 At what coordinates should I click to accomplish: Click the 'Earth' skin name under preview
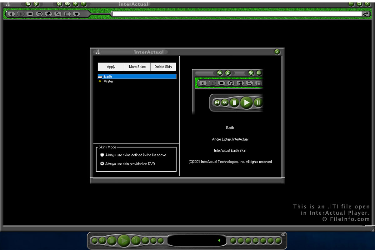(230, 127)
